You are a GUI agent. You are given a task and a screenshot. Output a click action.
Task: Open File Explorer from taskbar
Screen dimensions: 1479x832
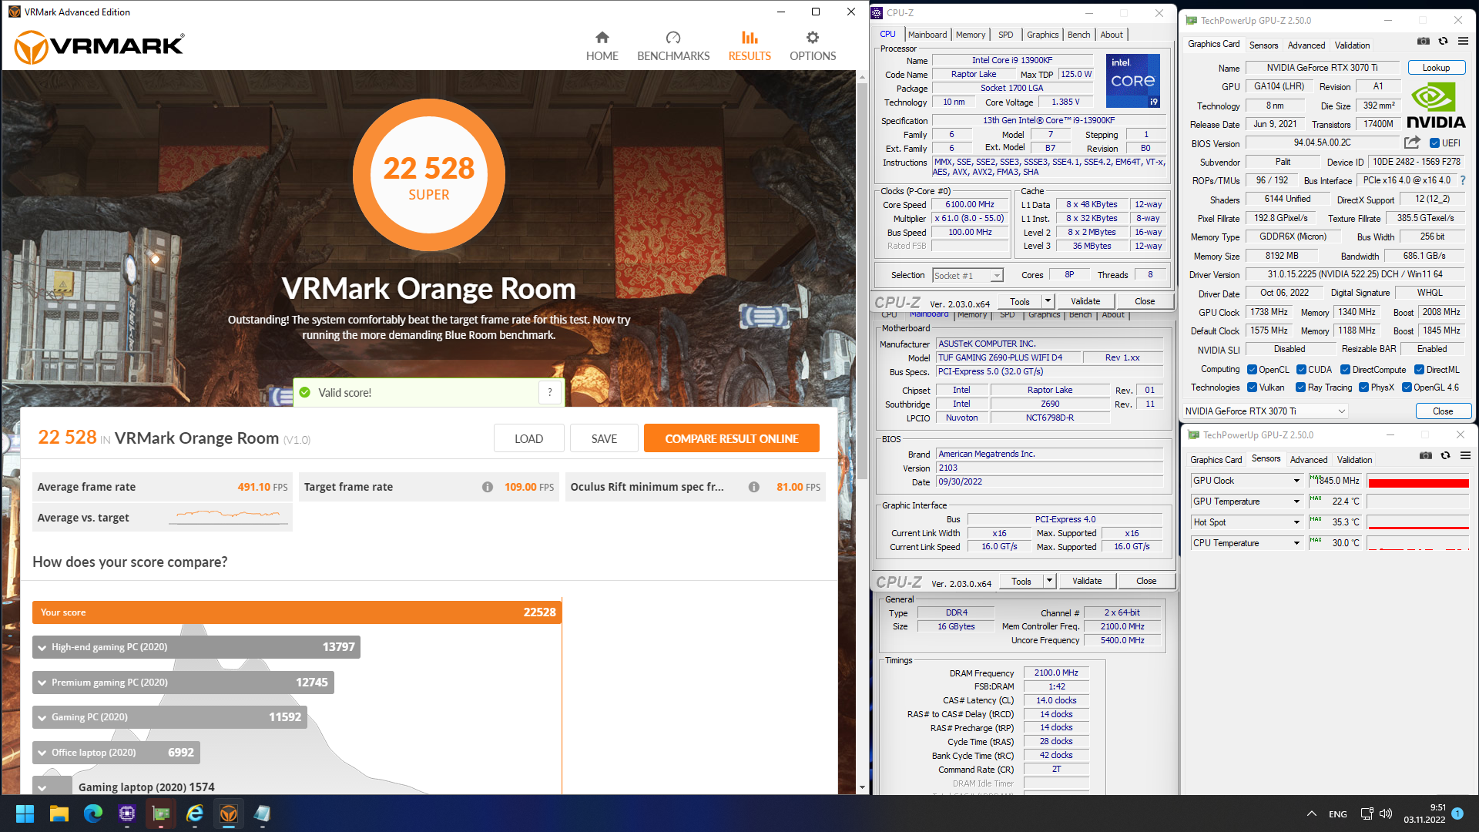59,814
